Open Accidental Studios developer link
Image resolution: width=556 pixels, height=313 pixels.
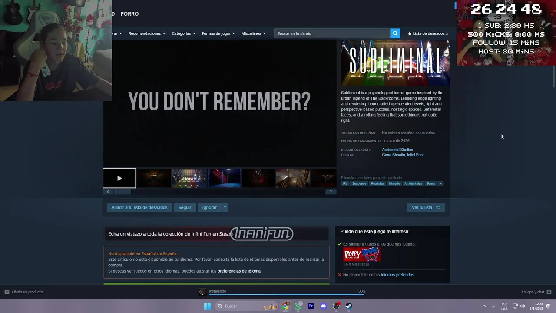[x=397, y=150]
